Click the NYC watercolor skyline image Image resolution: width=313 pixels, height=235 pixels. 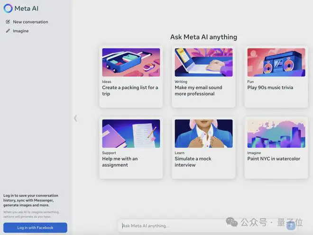click(x=276, y=133)
